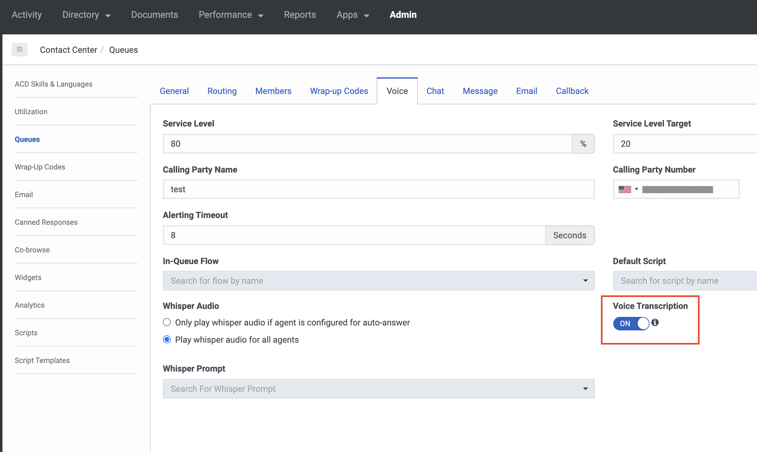
Task: Open the sidebar hamburger menu
Action: click(x=20, y=49)
